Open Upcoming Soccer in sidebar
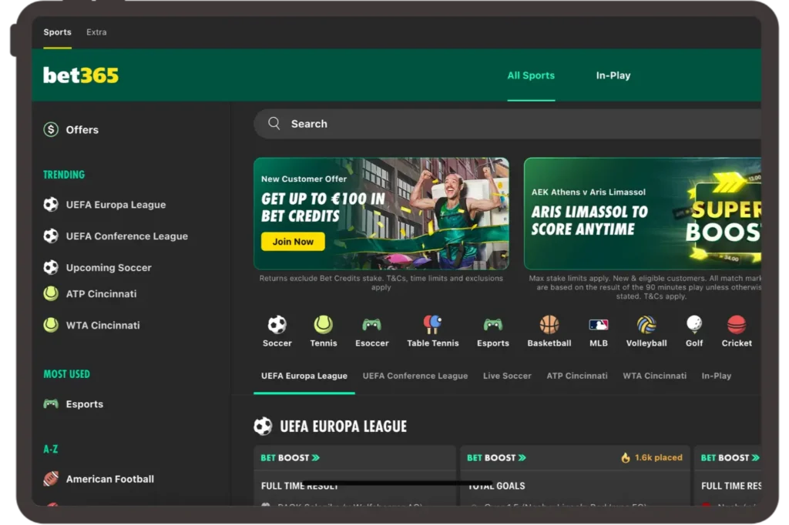 (x=98, y=268)
